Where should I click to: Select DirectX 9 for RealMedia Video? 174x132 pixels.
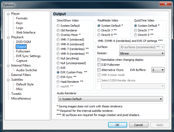[x=99, y=35]
